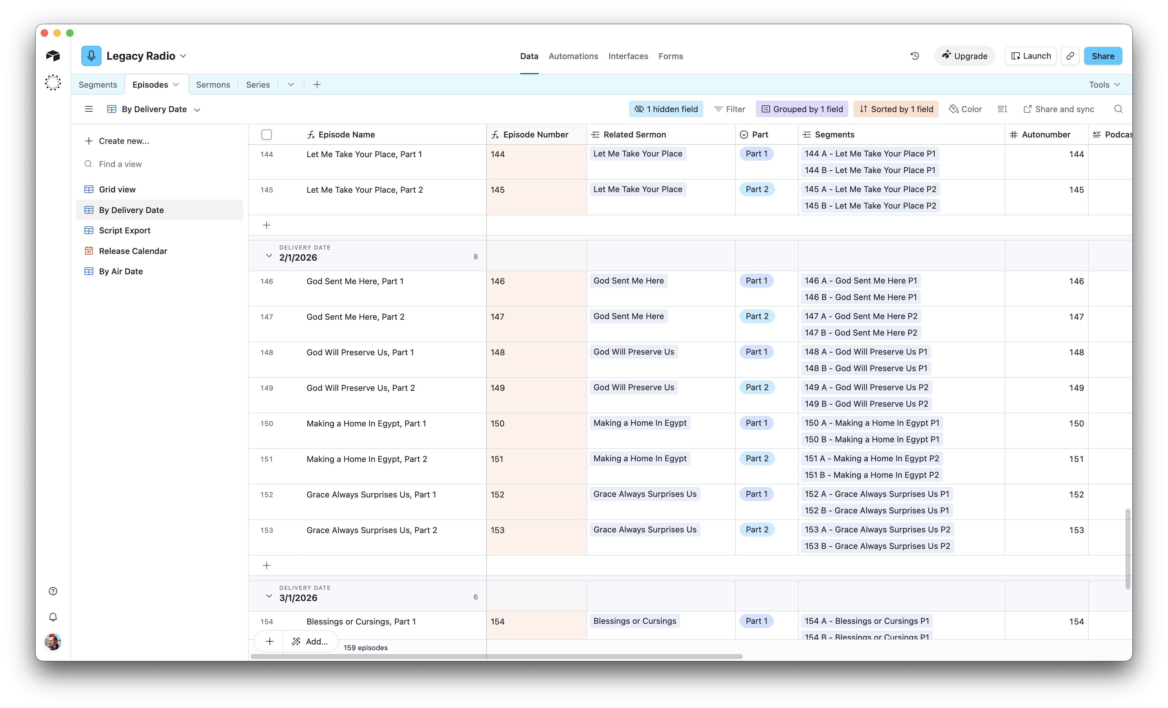The image size is (1168, 708).
Task: Click the copy link icon button
Action: 1070,56
